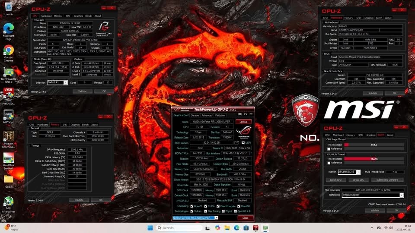The image size is (415, 233).
Task: Open Copilot from the taskbar
Action: 217,228
